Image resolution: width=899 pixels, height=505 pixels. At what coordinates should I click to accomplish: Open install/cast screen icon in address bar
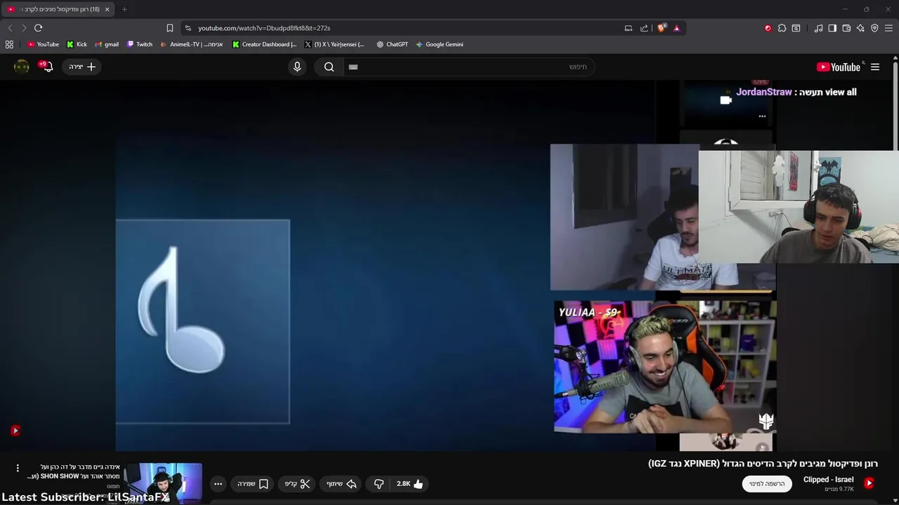[x=629, y=28]
